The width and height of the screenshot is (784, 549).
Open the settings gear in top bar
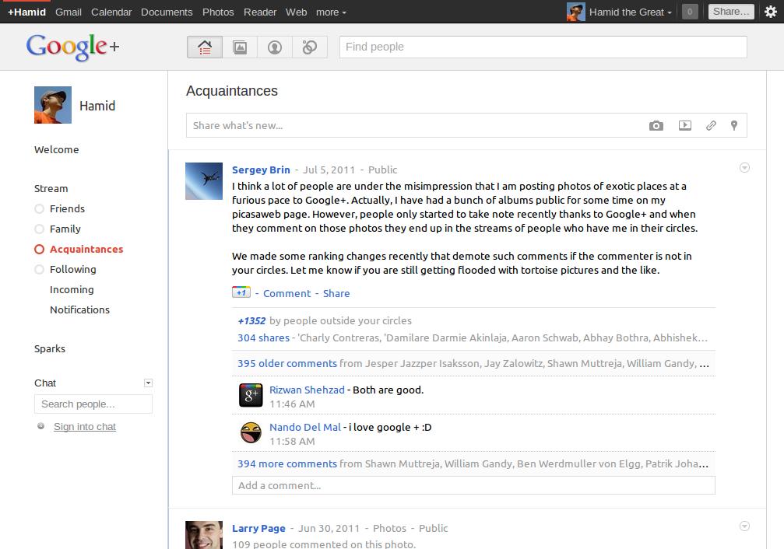[771, 12]
